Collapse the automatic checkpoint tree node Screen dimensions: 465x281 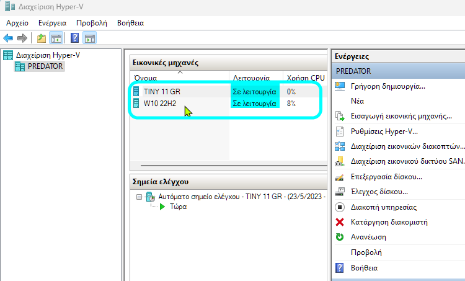click(x=139, y=197)
